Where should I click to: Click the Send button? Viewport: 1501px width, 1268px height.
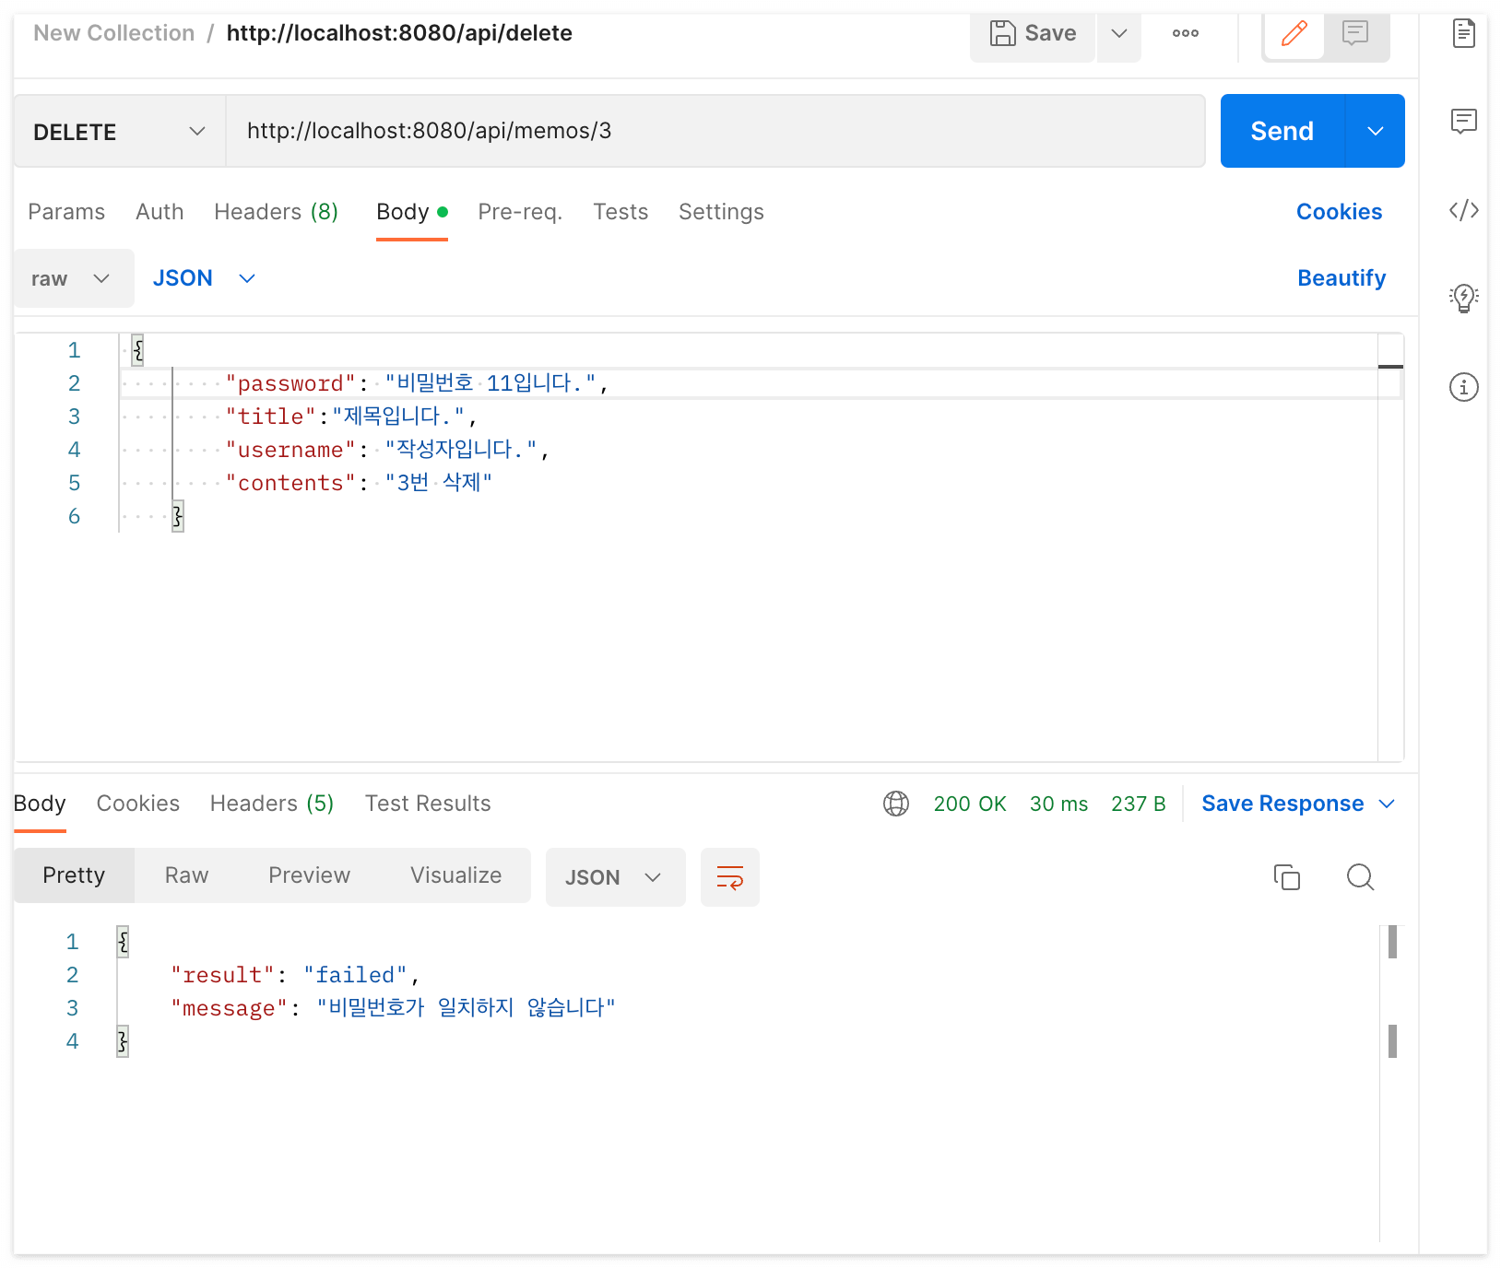click(x=1282, y=131)
